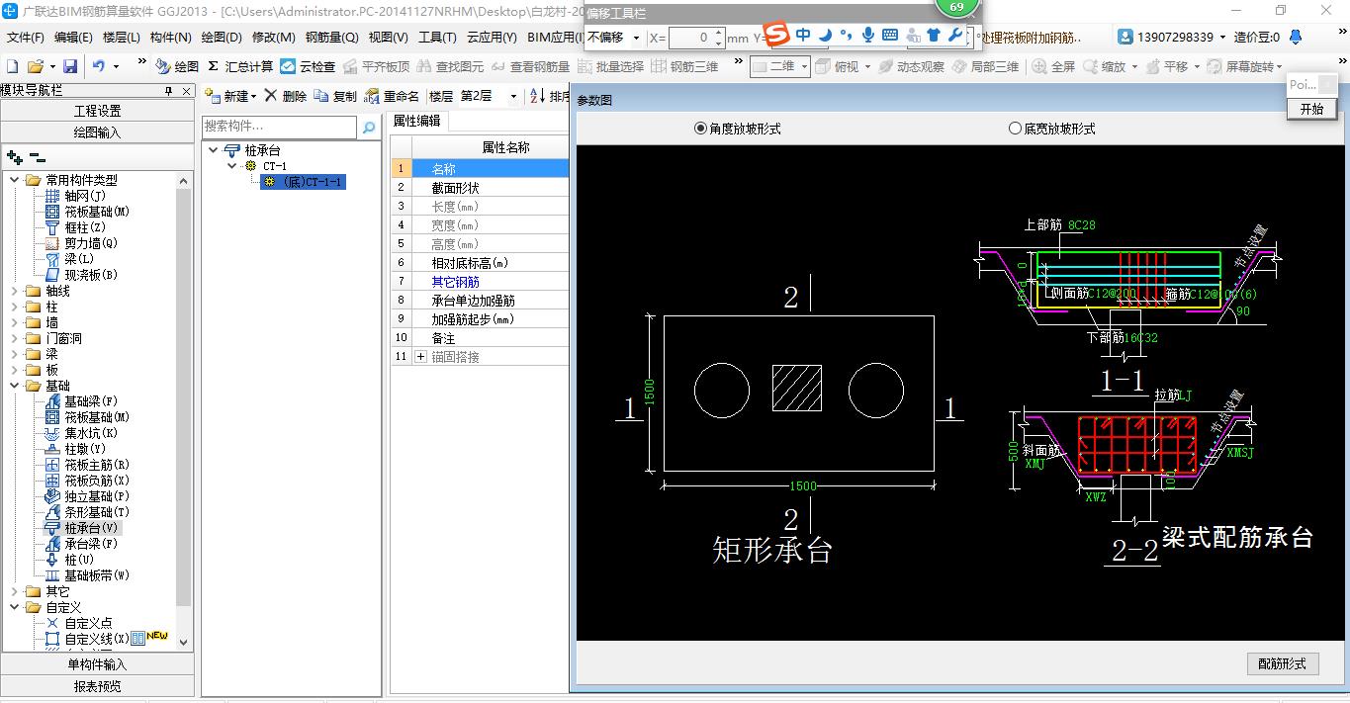1350x703 pixels.
Task: Collapse 常用构件类型 folder
Action: (x=15, y=180)
